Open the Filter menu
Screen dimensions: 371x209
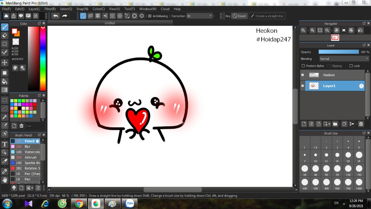tap(50, 9)
